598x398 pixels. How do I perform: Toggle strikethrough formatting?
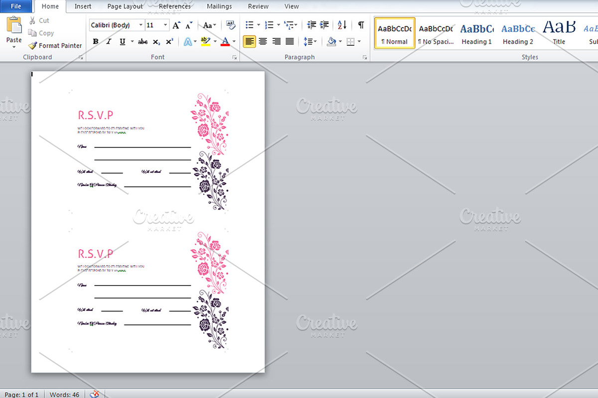[x=143, y=42]
